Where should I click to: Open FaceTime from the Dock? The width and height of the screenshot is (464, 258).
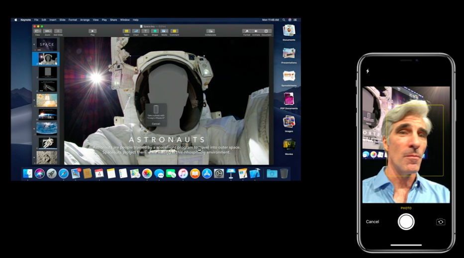171,173
